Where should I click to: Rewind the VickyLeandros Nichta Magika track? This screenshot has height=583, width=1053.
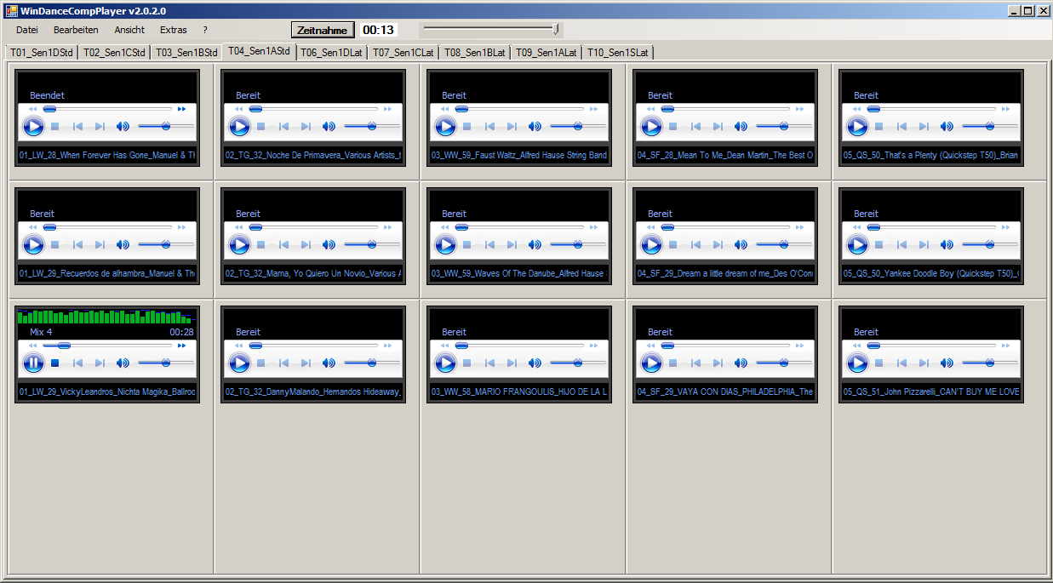(x=32, y=346)
